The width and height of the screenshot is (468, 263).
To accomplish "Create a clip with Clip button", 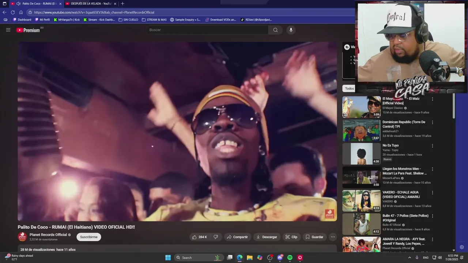I will (291, 237).
